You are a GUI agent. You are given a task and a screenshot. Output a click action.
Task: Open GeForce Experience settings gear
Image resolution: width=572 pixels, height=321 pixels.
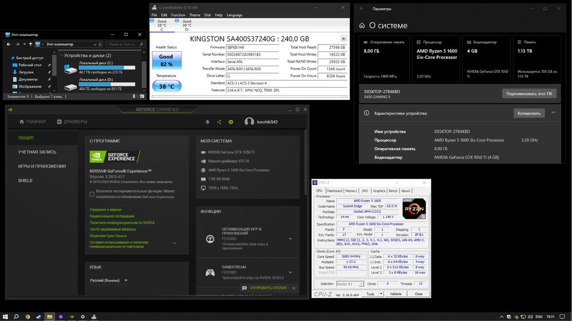231,122
